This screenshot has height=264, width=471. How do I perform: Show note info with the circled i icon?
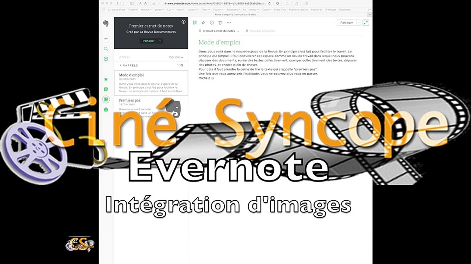coord(212,23)
